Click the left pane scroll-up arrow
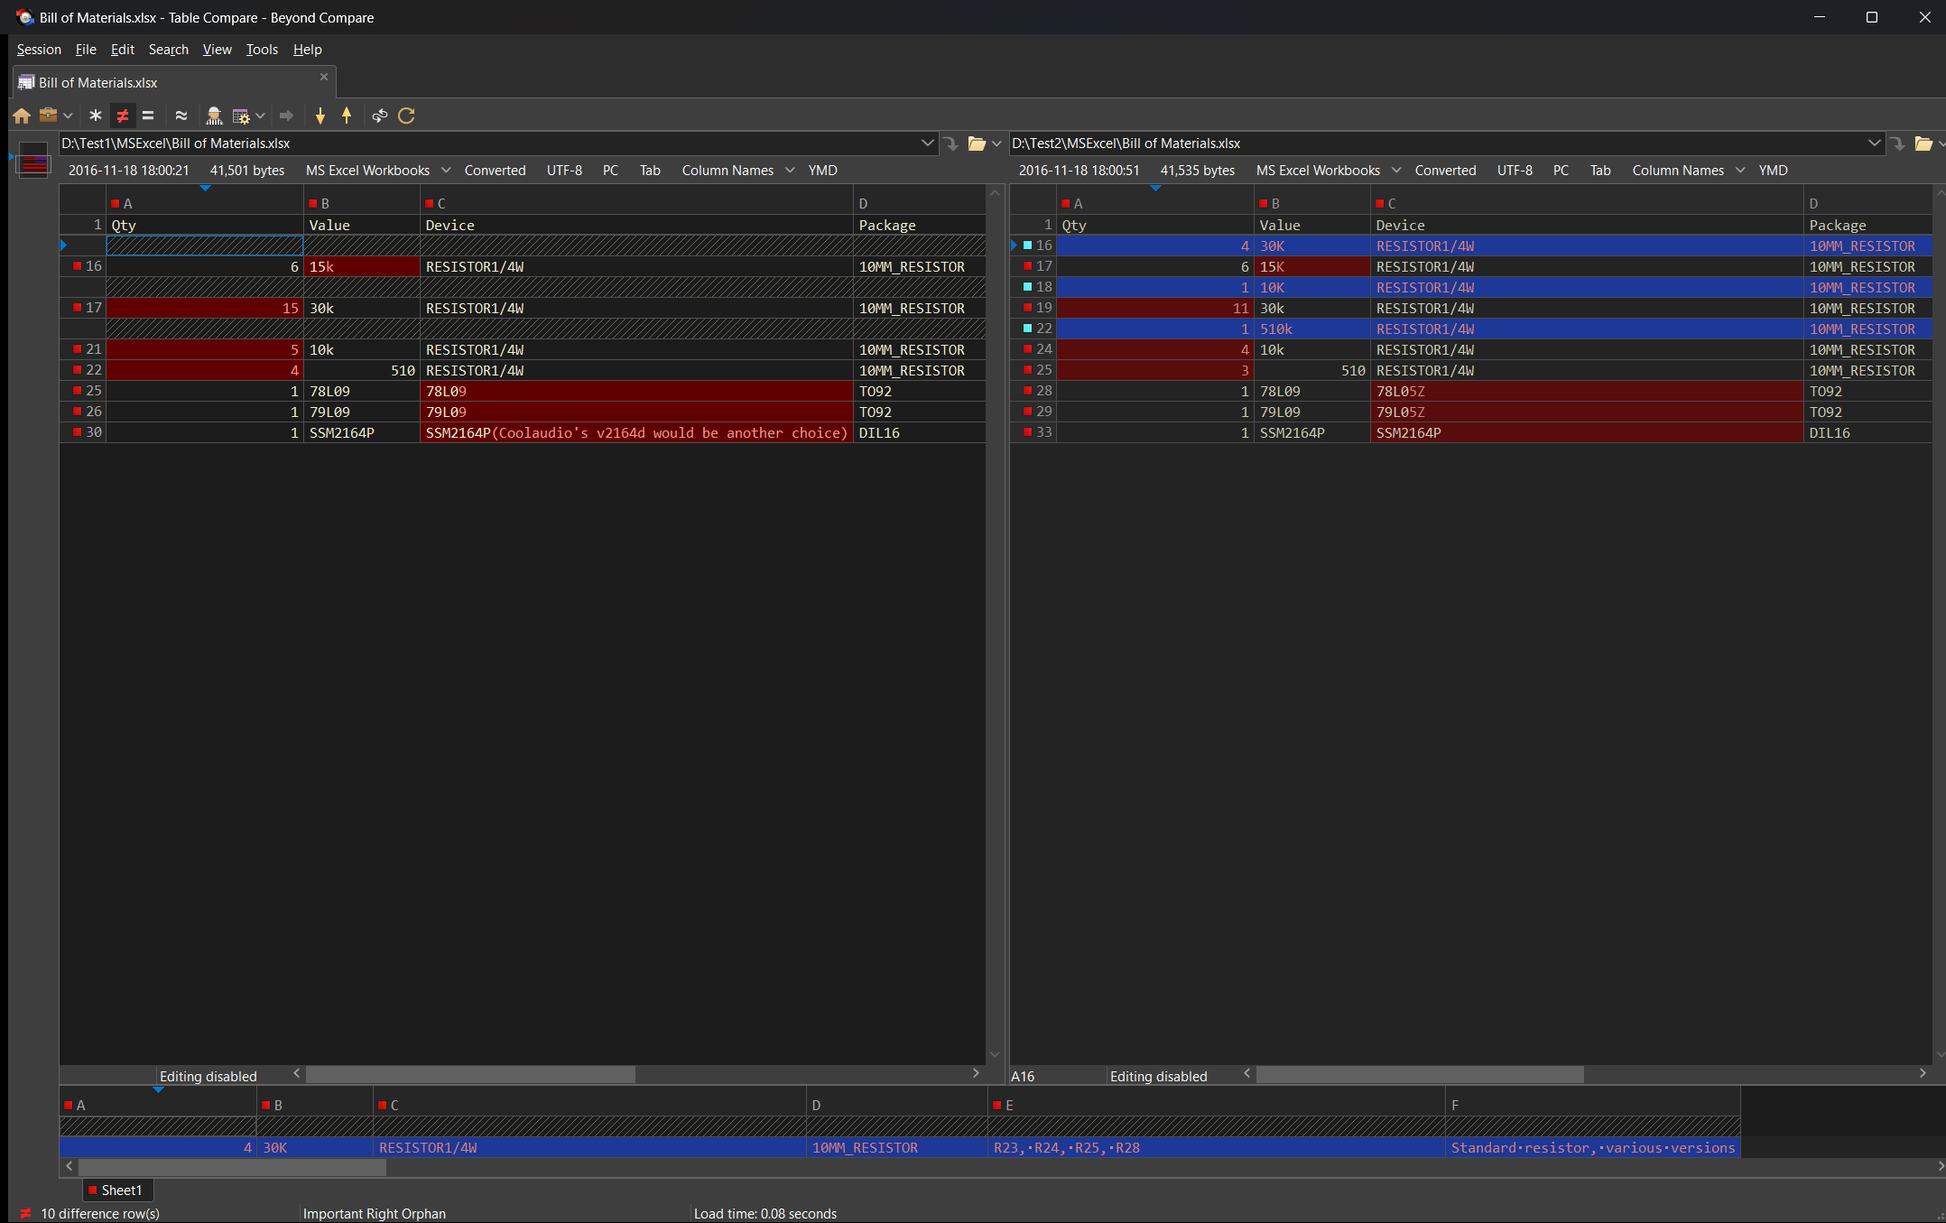Viewport: 1946px width, 1223px height. coord(995,193)
